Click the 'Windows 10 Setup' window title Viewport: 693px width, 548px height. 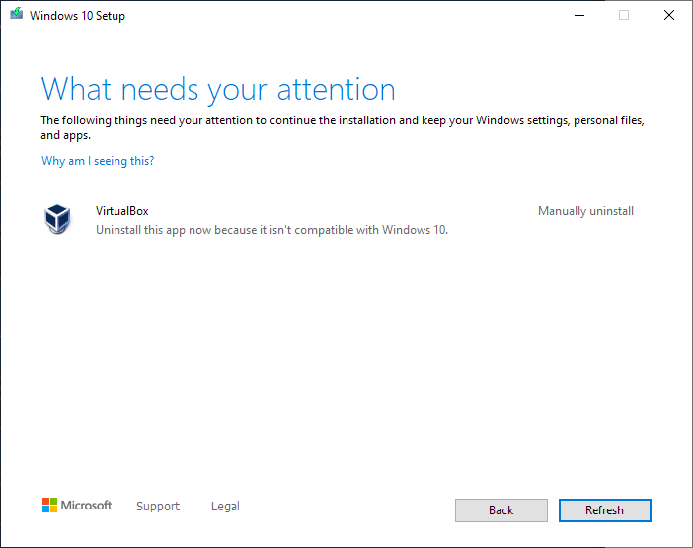pyautogui.click(x=77, y=16)
